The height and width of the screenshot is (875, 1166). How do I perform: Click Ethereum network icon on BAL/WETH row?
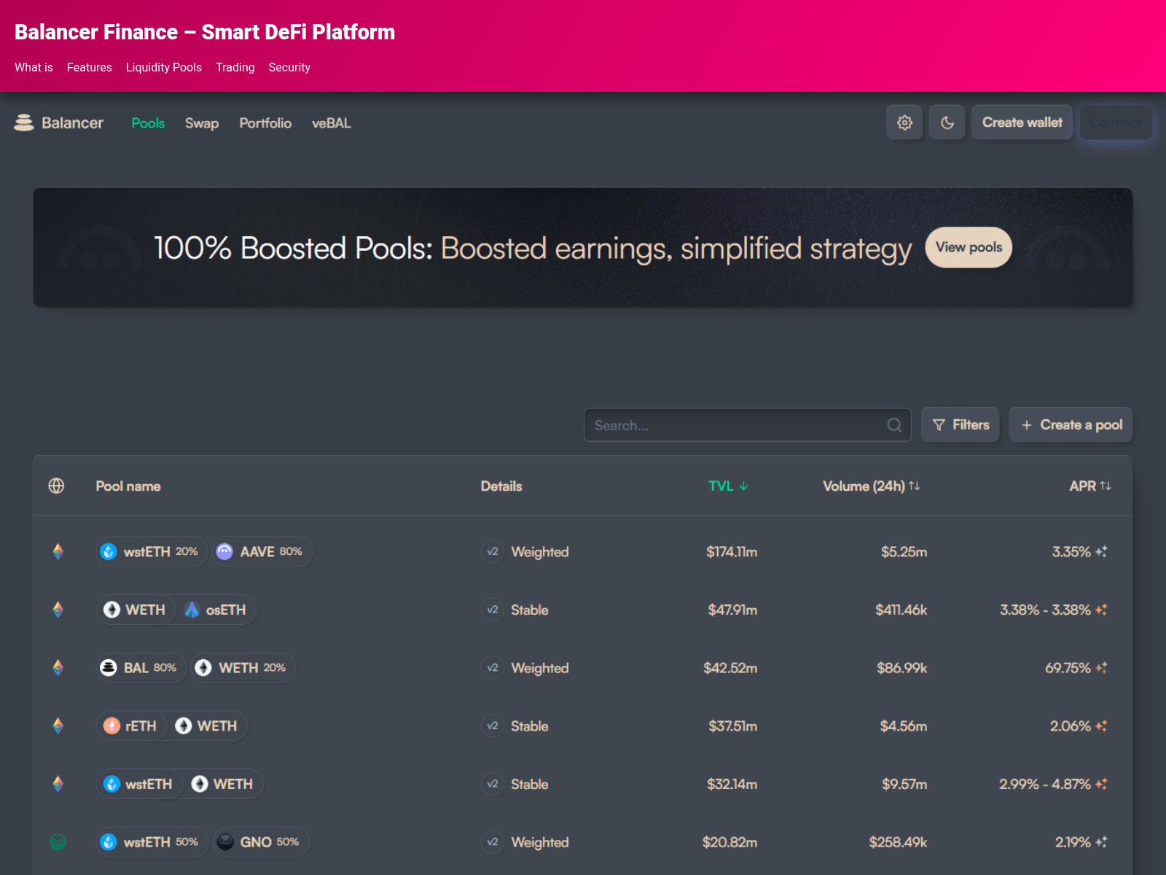pos(58,668)
